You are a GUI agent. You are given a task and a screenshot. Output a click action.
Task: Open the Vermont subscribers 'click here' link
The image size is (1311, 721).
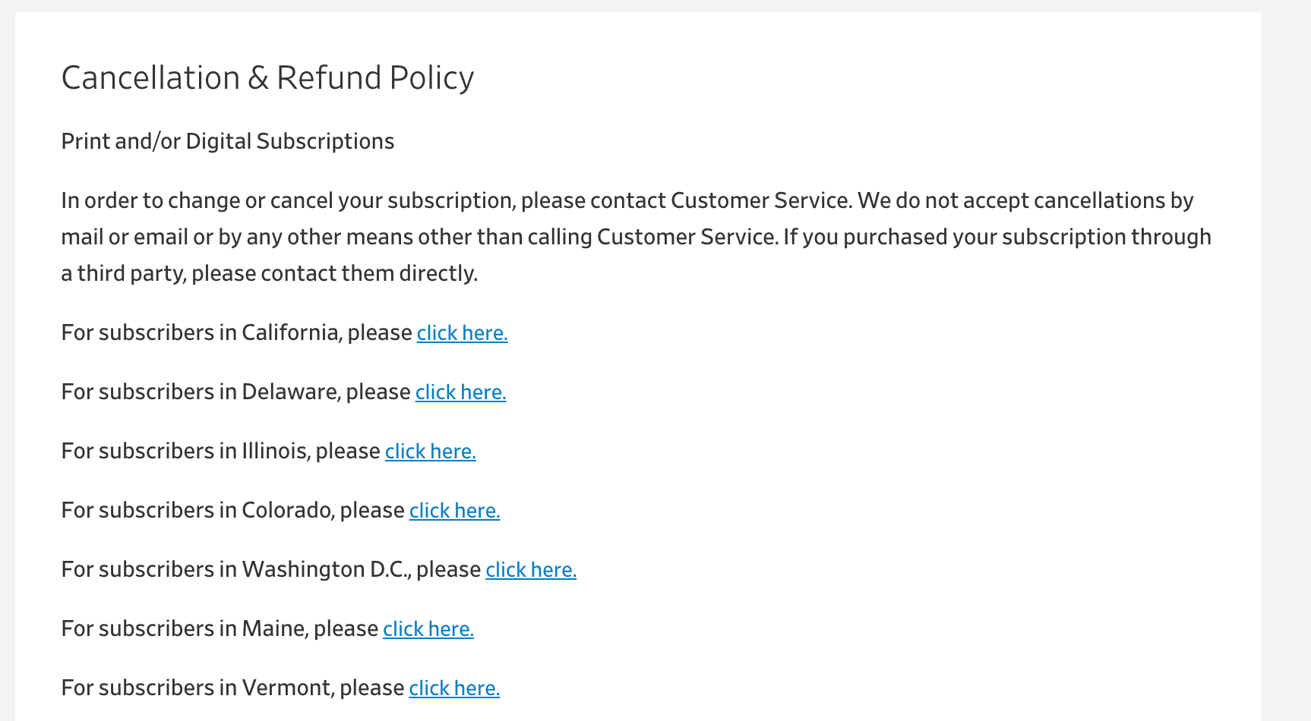tap(454, 688)
